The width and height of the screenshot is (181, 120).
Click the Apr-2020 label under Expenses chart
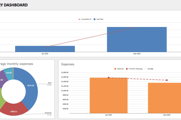click(x=109, y=115)
